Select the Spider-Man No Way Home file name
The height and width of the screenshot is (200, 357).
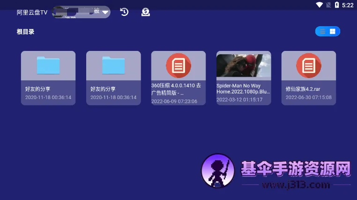[243, 89]
